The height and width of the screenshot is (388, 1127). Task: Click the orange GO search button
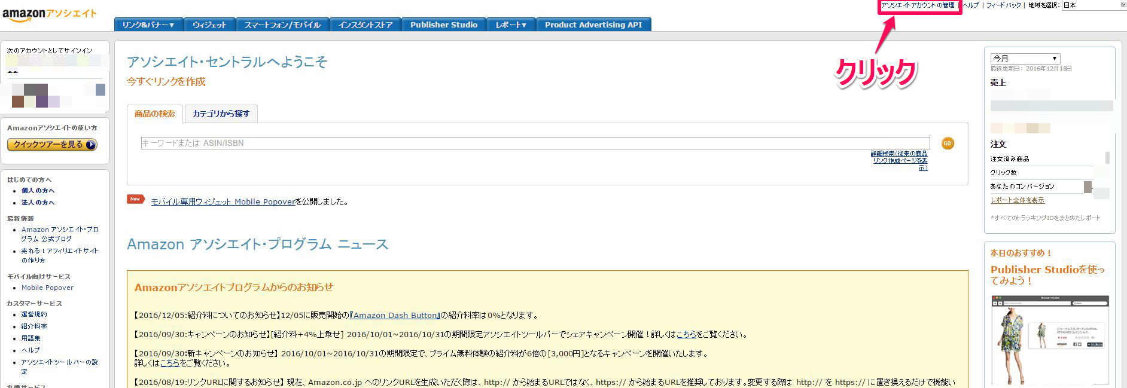[x=948, y=143]
